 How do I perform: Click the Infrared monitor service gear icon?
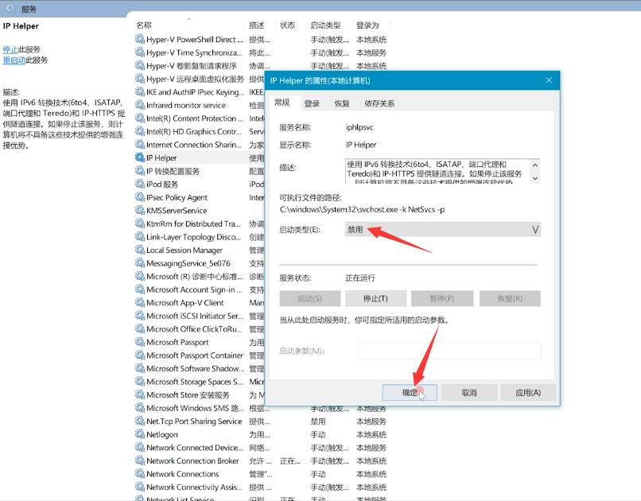[x=140, y=105]
